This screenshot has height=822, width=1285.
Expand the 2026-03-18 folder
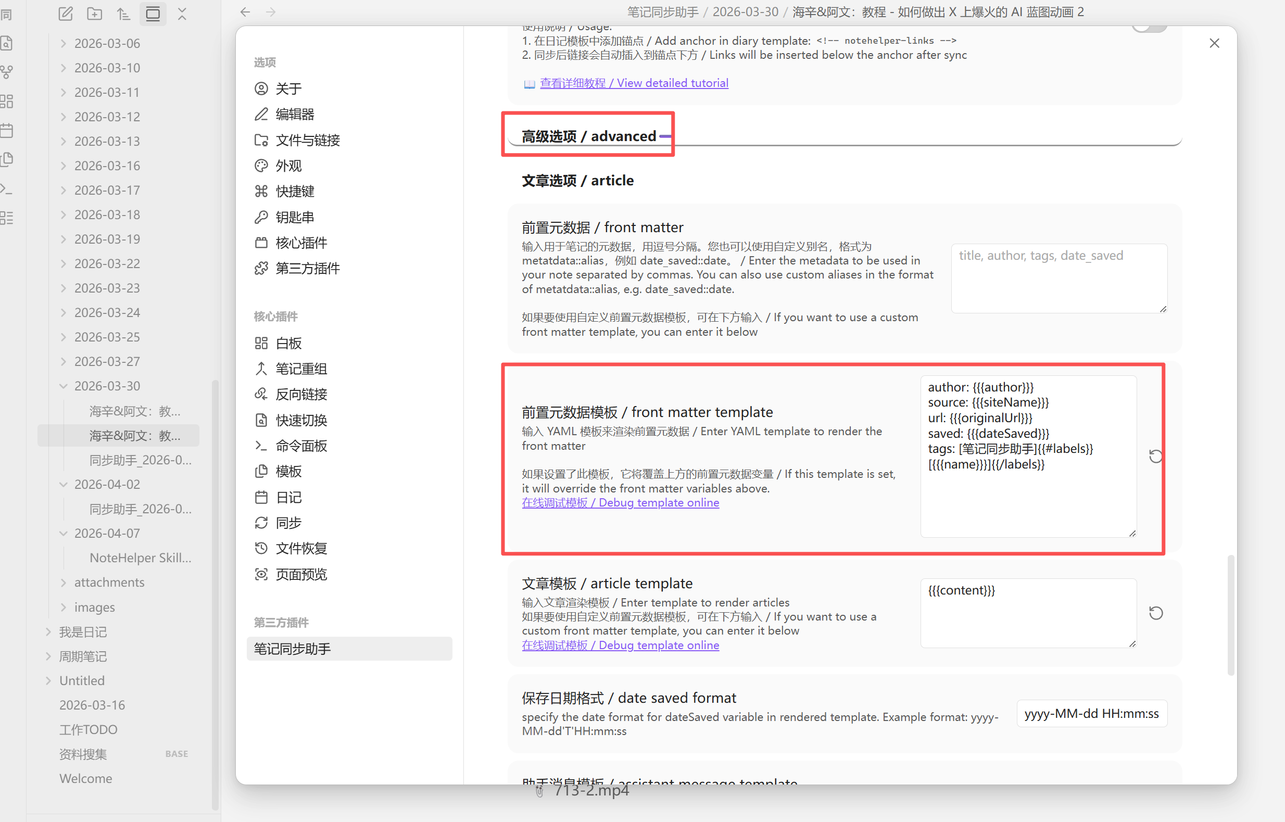[64, 214]
